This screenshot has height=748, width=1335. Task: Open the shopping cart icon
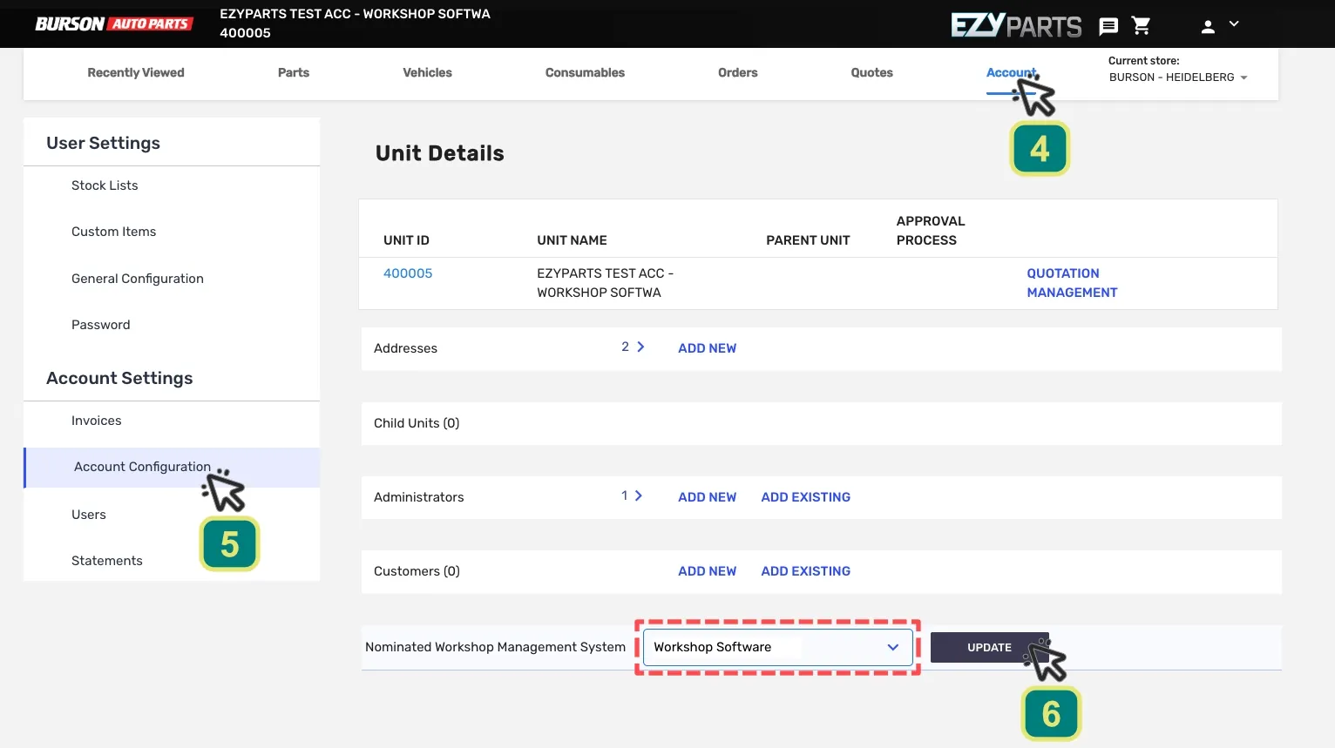click(1141, 26)
